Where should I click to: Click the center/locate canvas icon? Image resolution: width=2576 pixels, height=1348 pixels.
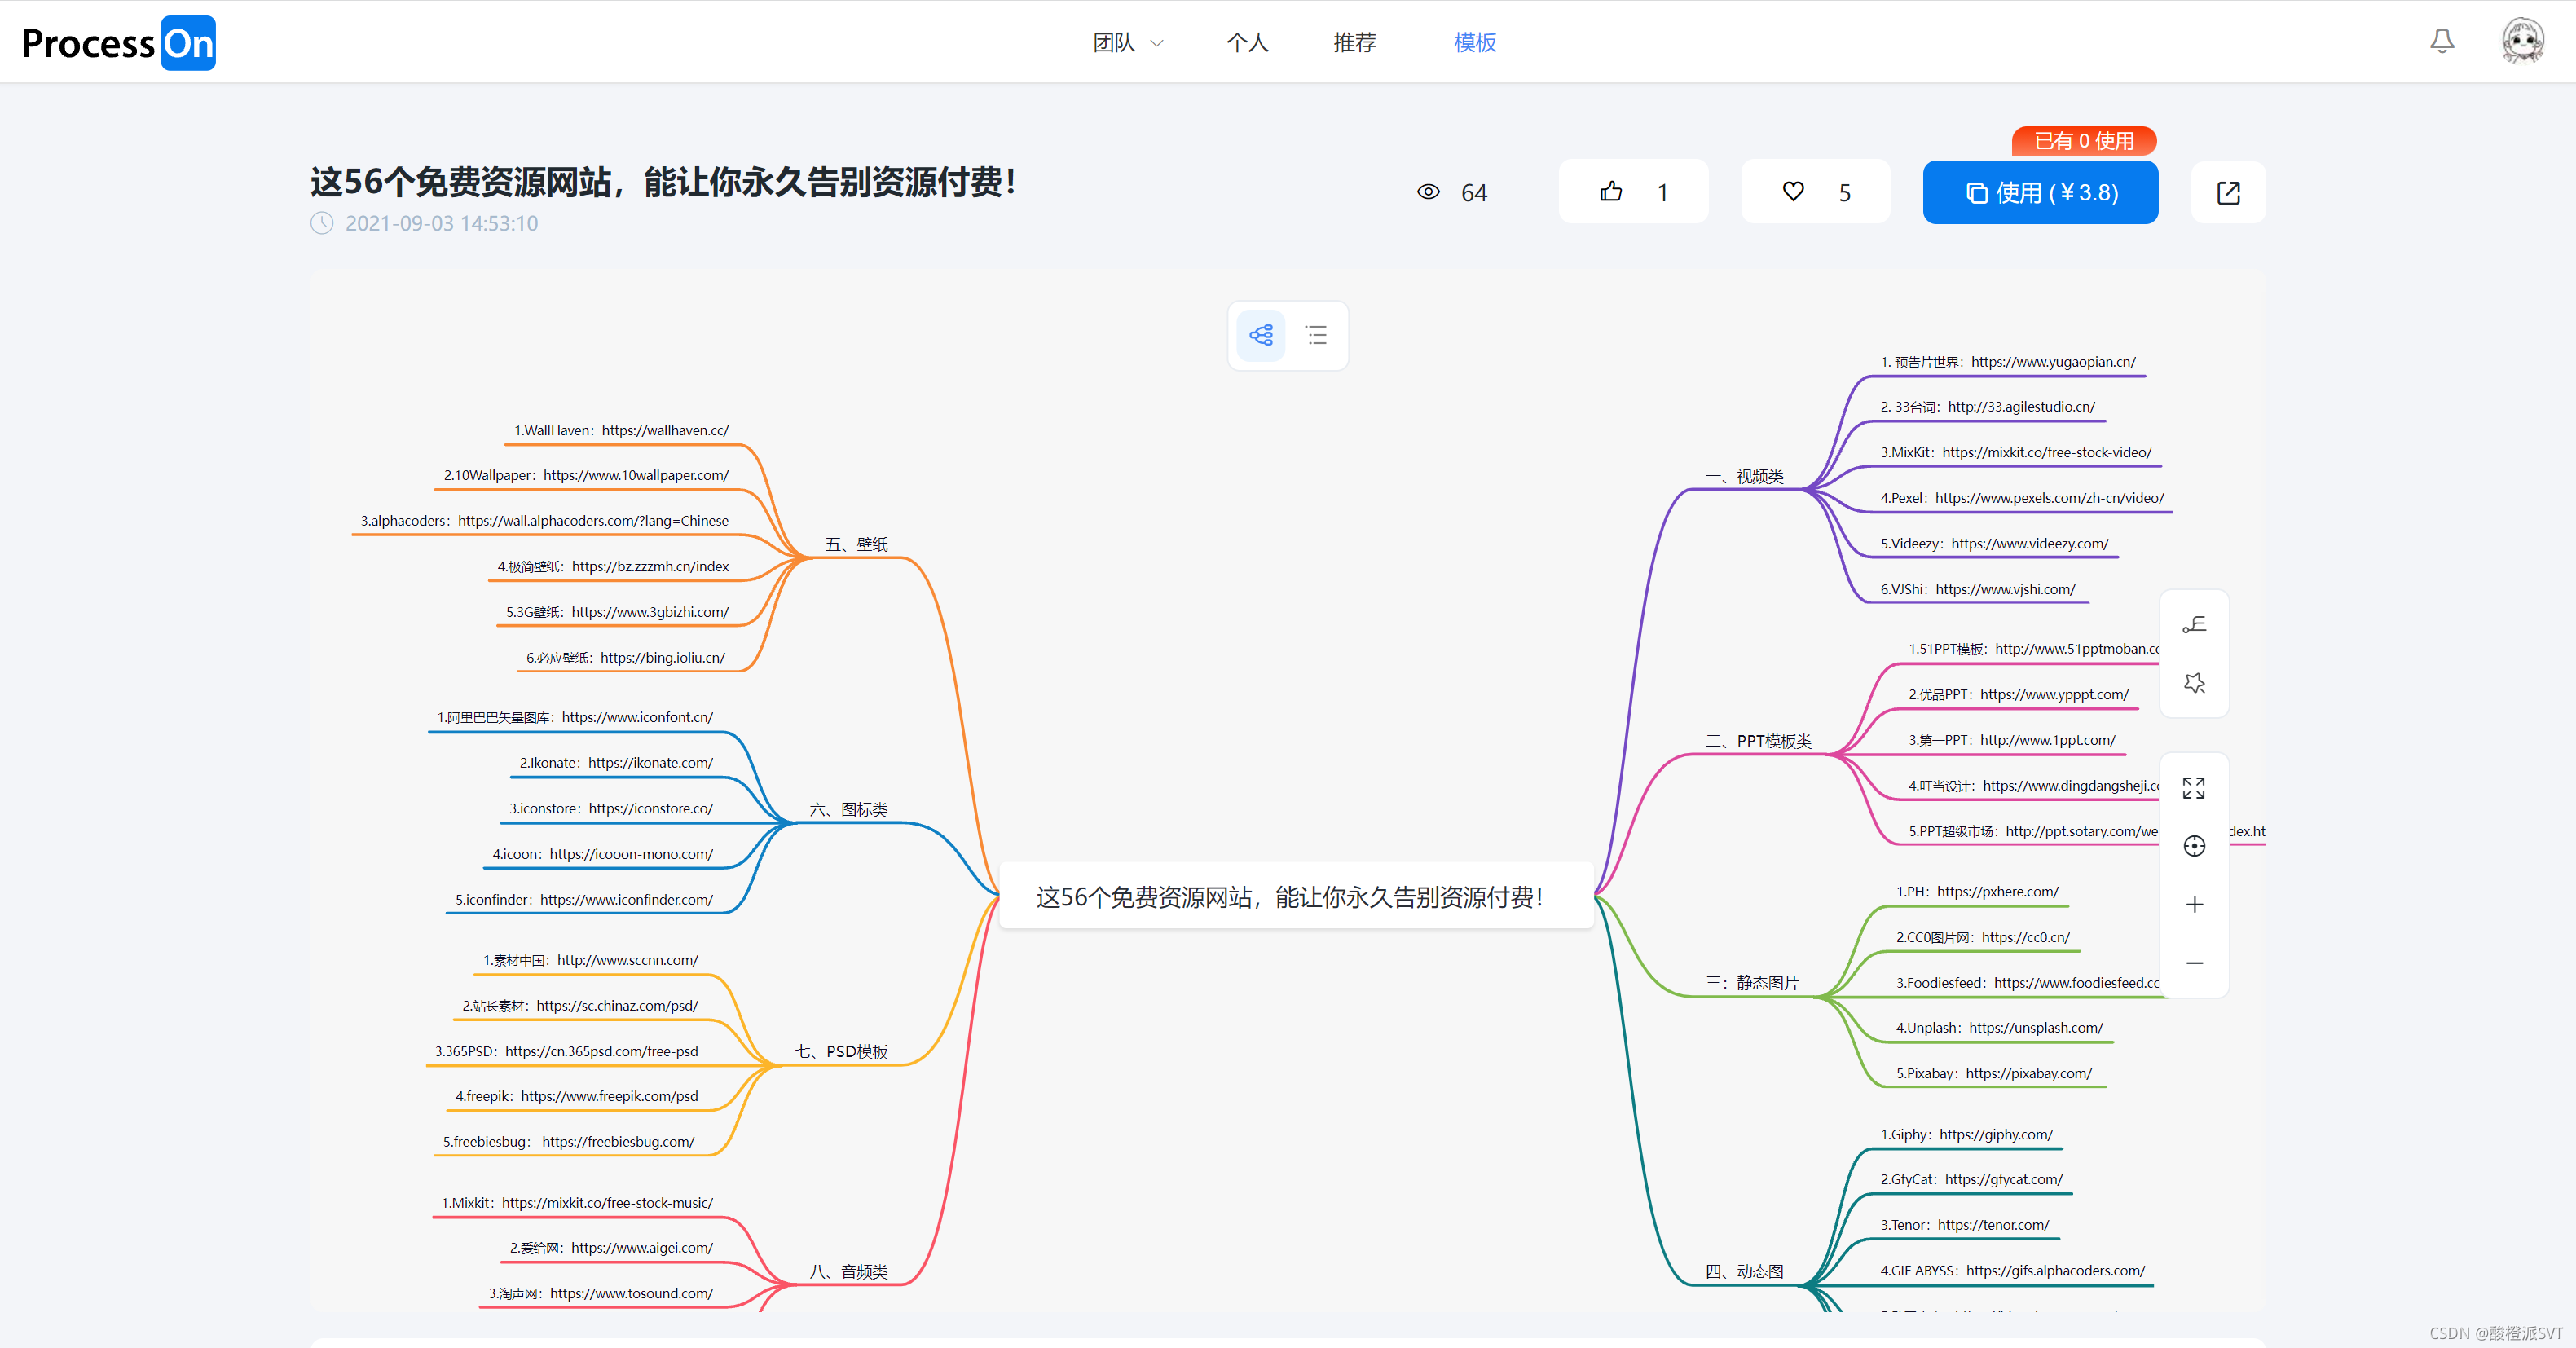coord(2193,846)
